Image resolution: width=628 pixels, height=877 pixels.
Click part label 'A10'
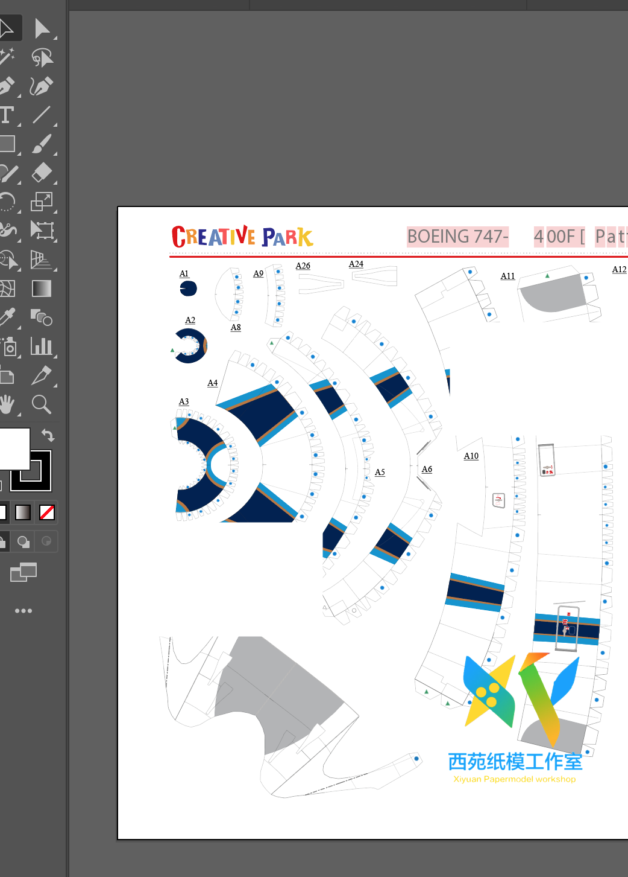pos(471,456)
